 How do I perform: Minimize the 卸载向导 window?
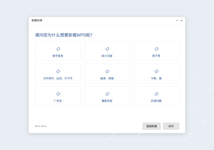pyautogui.click(x=177, y=20)
